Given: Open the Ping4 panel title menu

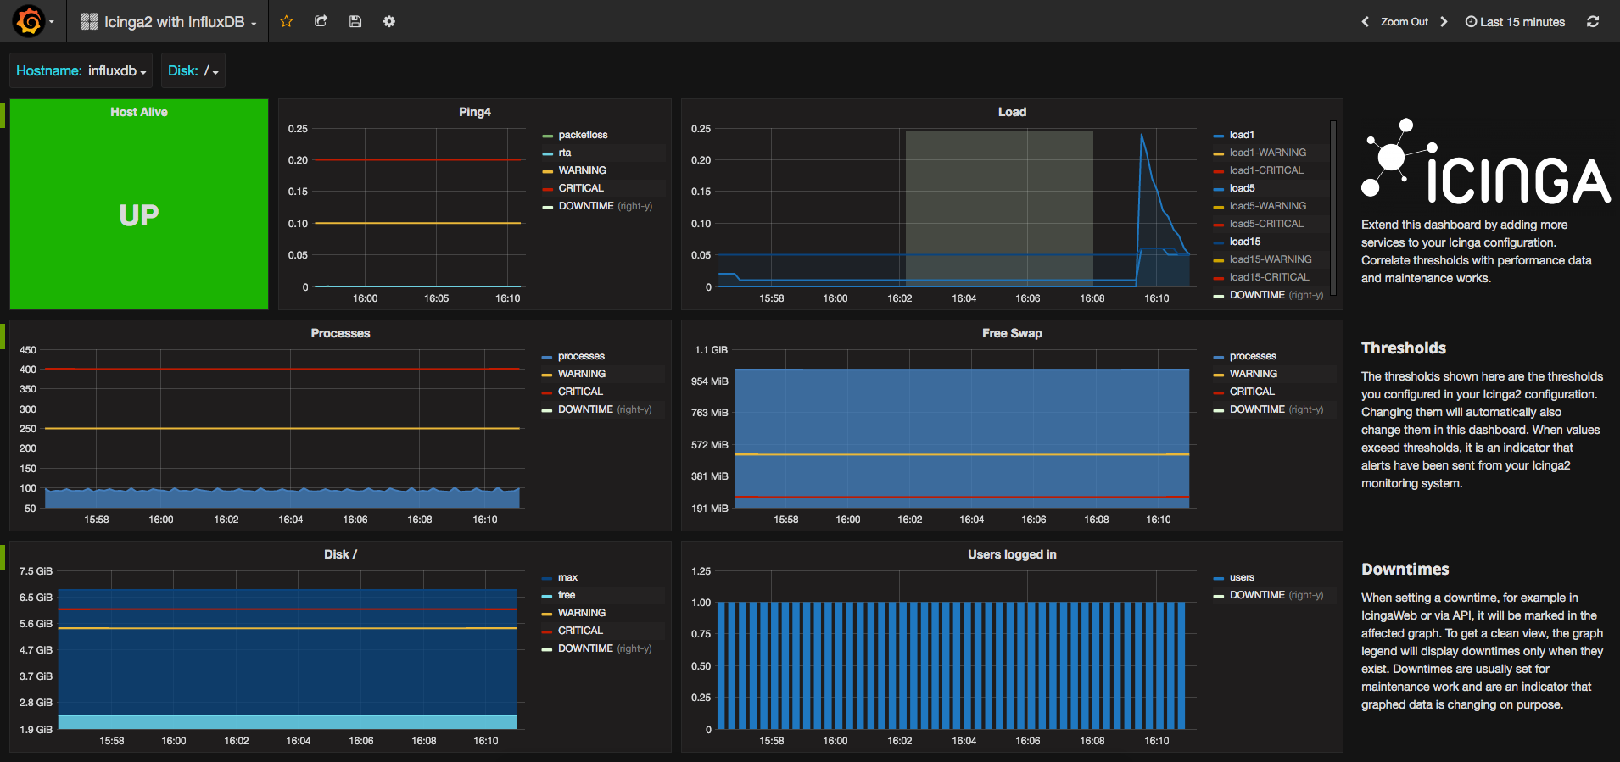Looking at the screenshot, I should coord(475,112).
